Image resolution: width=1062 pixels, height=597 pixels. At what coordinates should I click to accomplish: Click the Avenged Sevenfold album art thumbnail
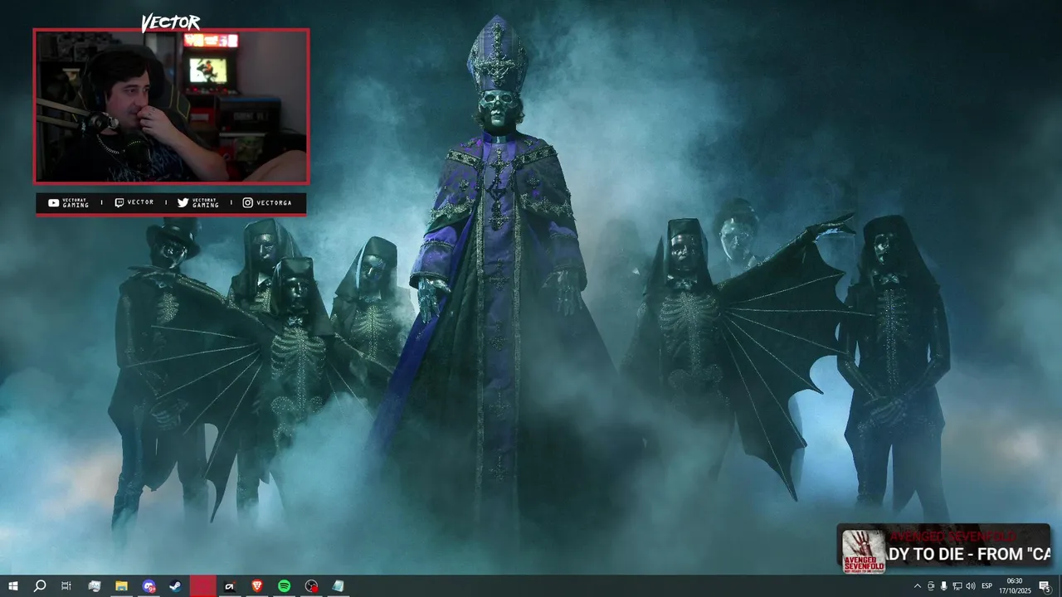[863, 551]
